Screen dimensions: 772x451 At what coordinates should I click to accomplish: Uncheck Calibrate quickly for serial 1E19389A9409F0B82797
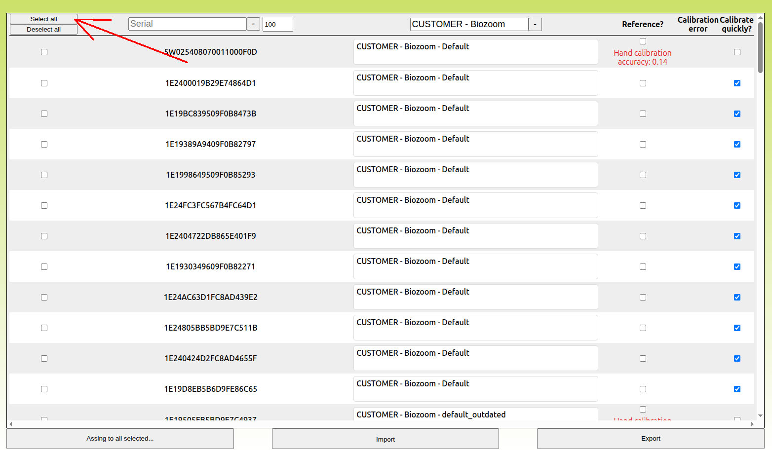click(x=737, y=144)
